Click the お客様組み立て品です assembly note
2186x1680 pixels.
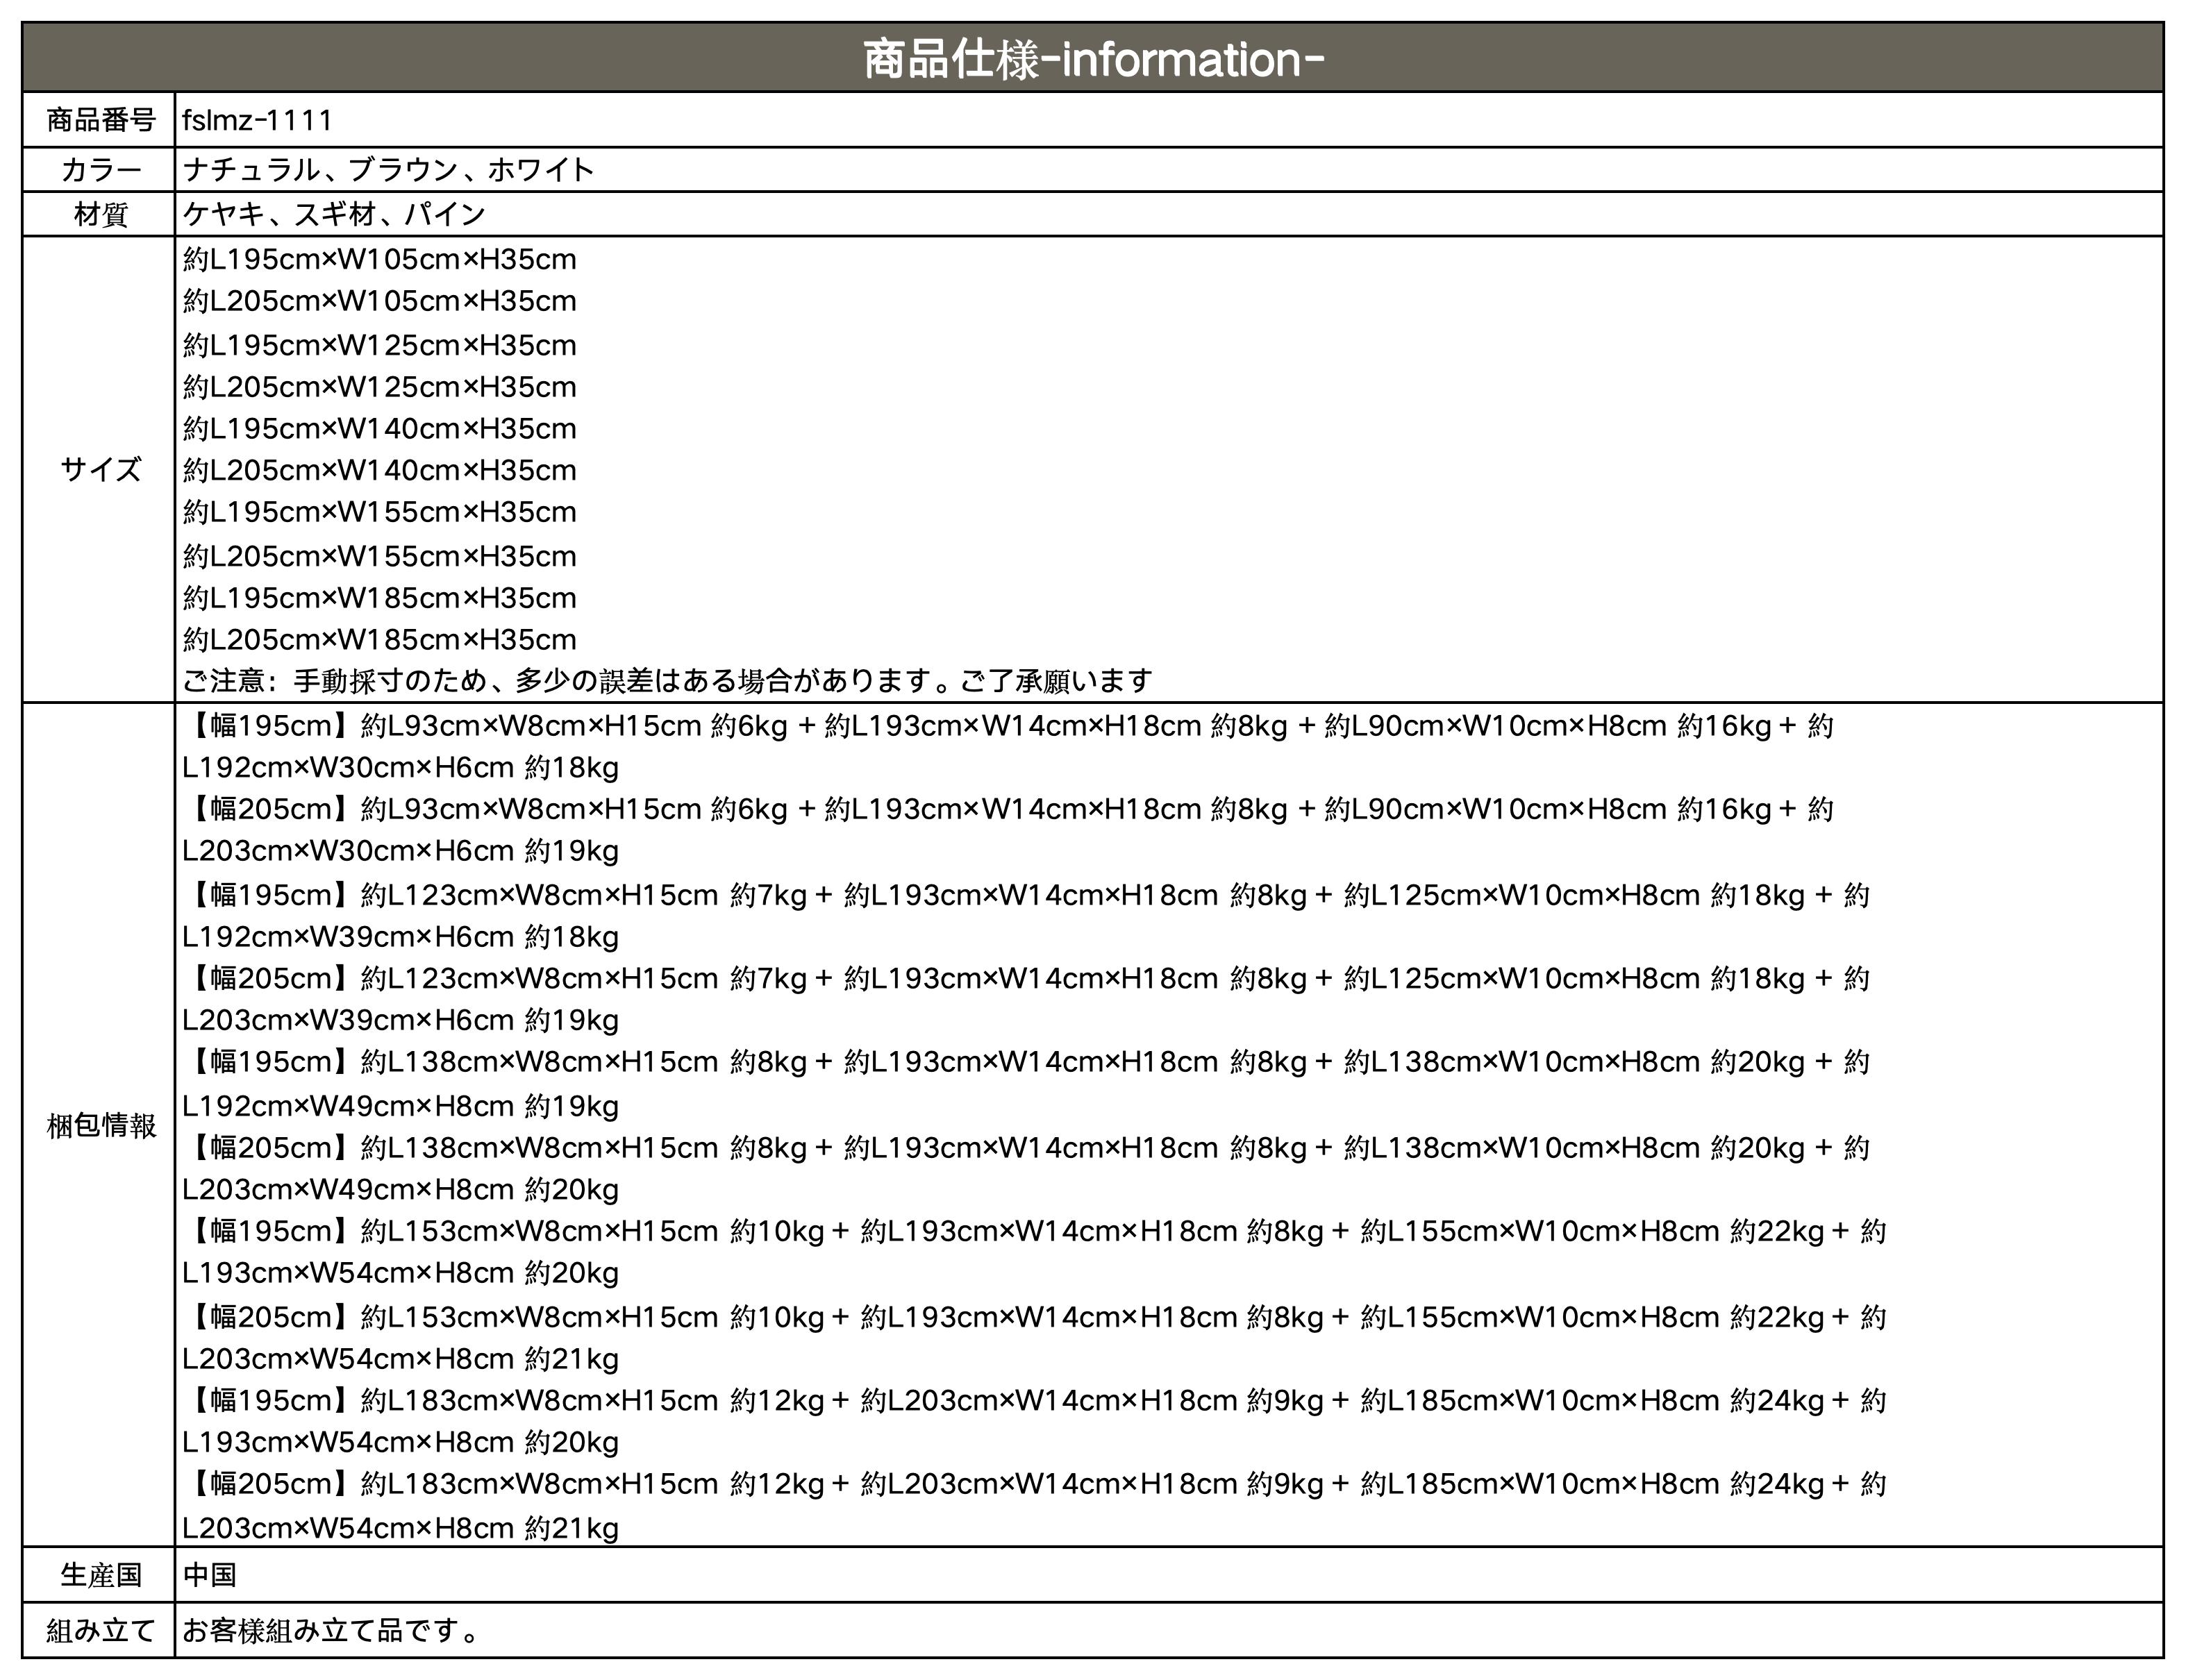330,1631
